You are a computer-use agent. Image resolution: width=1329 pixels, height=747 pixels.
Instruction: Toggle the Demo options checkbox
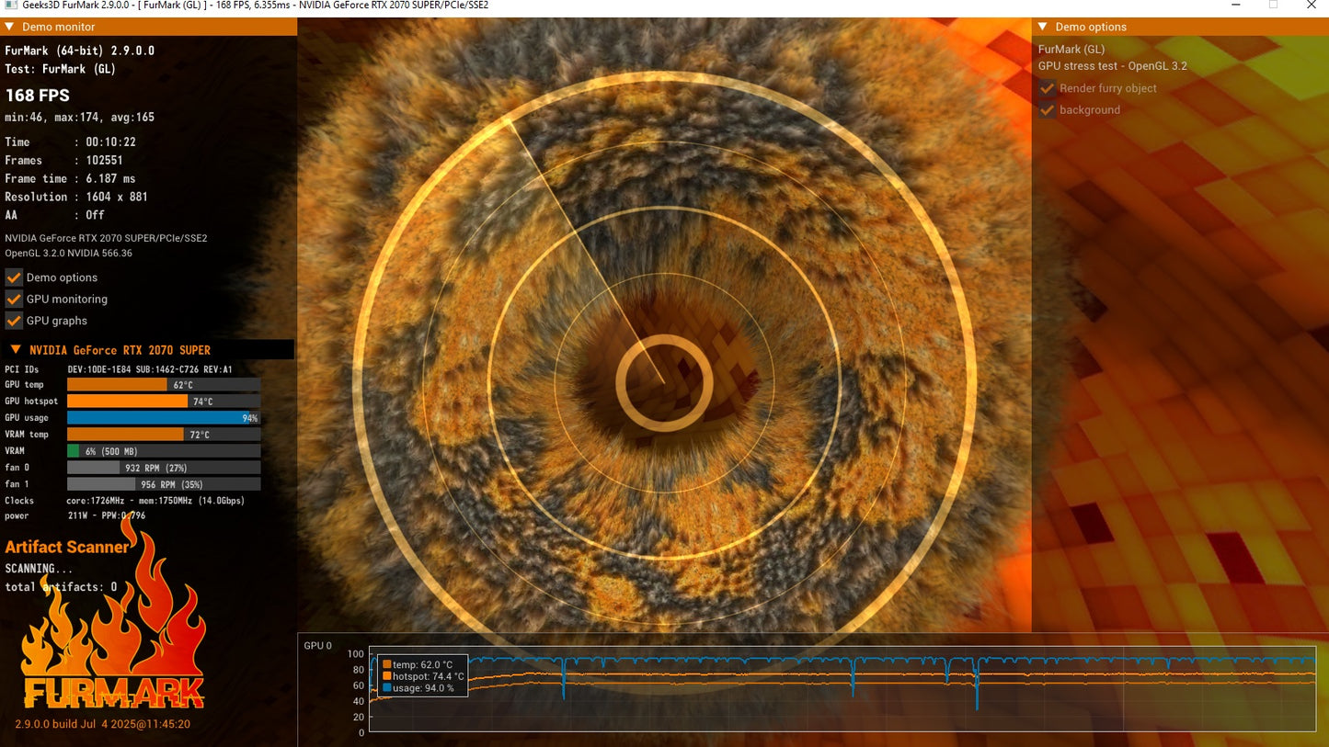tap(14, 277)
